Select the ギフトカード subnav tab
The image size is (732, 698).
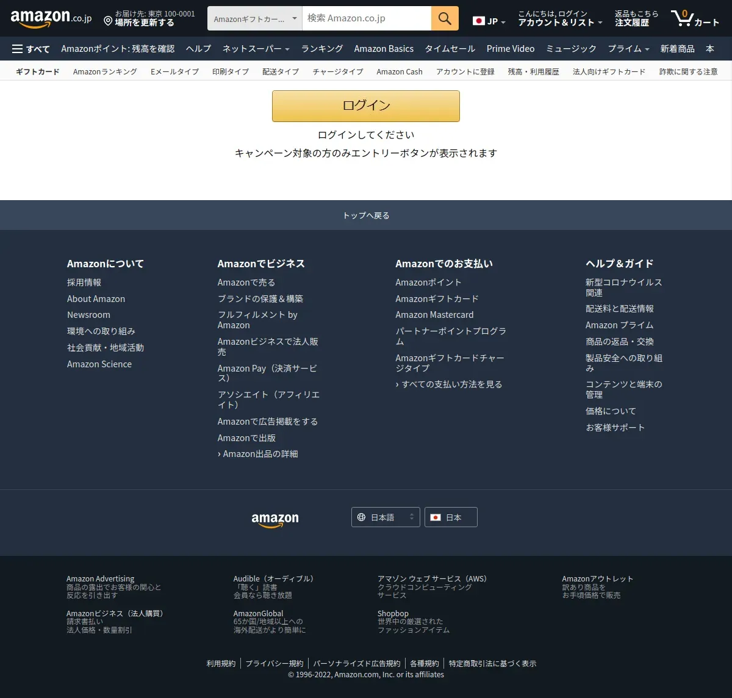point(38,72)
